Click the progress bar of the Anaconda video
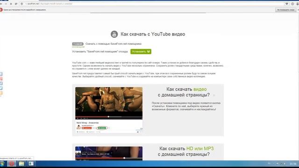The image size is (299, 168). (x=109, y=117)
